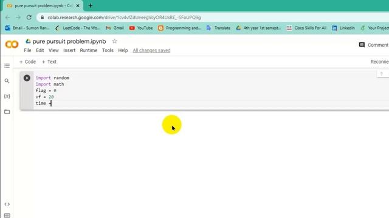The image size is (389, 218).
Task: Go forward in browser history
Action: [18, 18]
